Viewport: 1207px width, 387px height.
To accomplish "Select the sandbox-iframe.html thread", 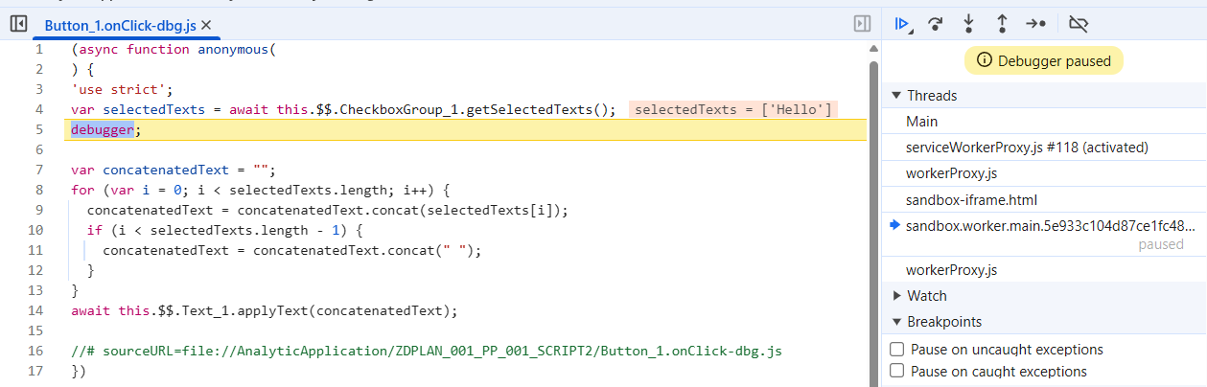I will pos(1044,200).
